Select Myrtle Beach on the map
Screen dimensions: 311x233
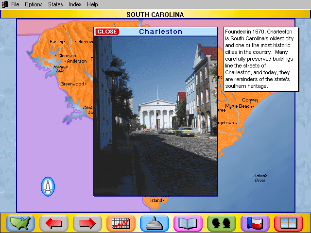click(239, 106)
